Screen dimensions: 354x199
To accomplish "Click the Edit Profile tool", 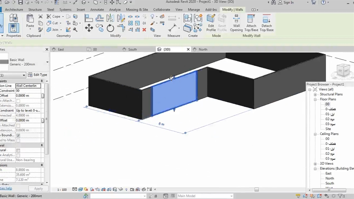I will click(211, 23).
